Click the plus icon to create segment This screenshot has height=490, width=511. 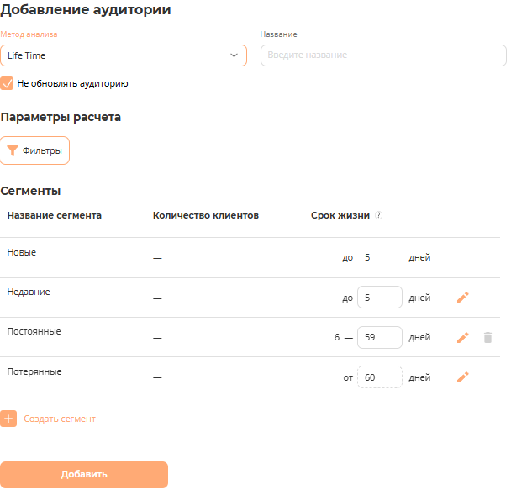pyautogui.click(x=8, y=419)
